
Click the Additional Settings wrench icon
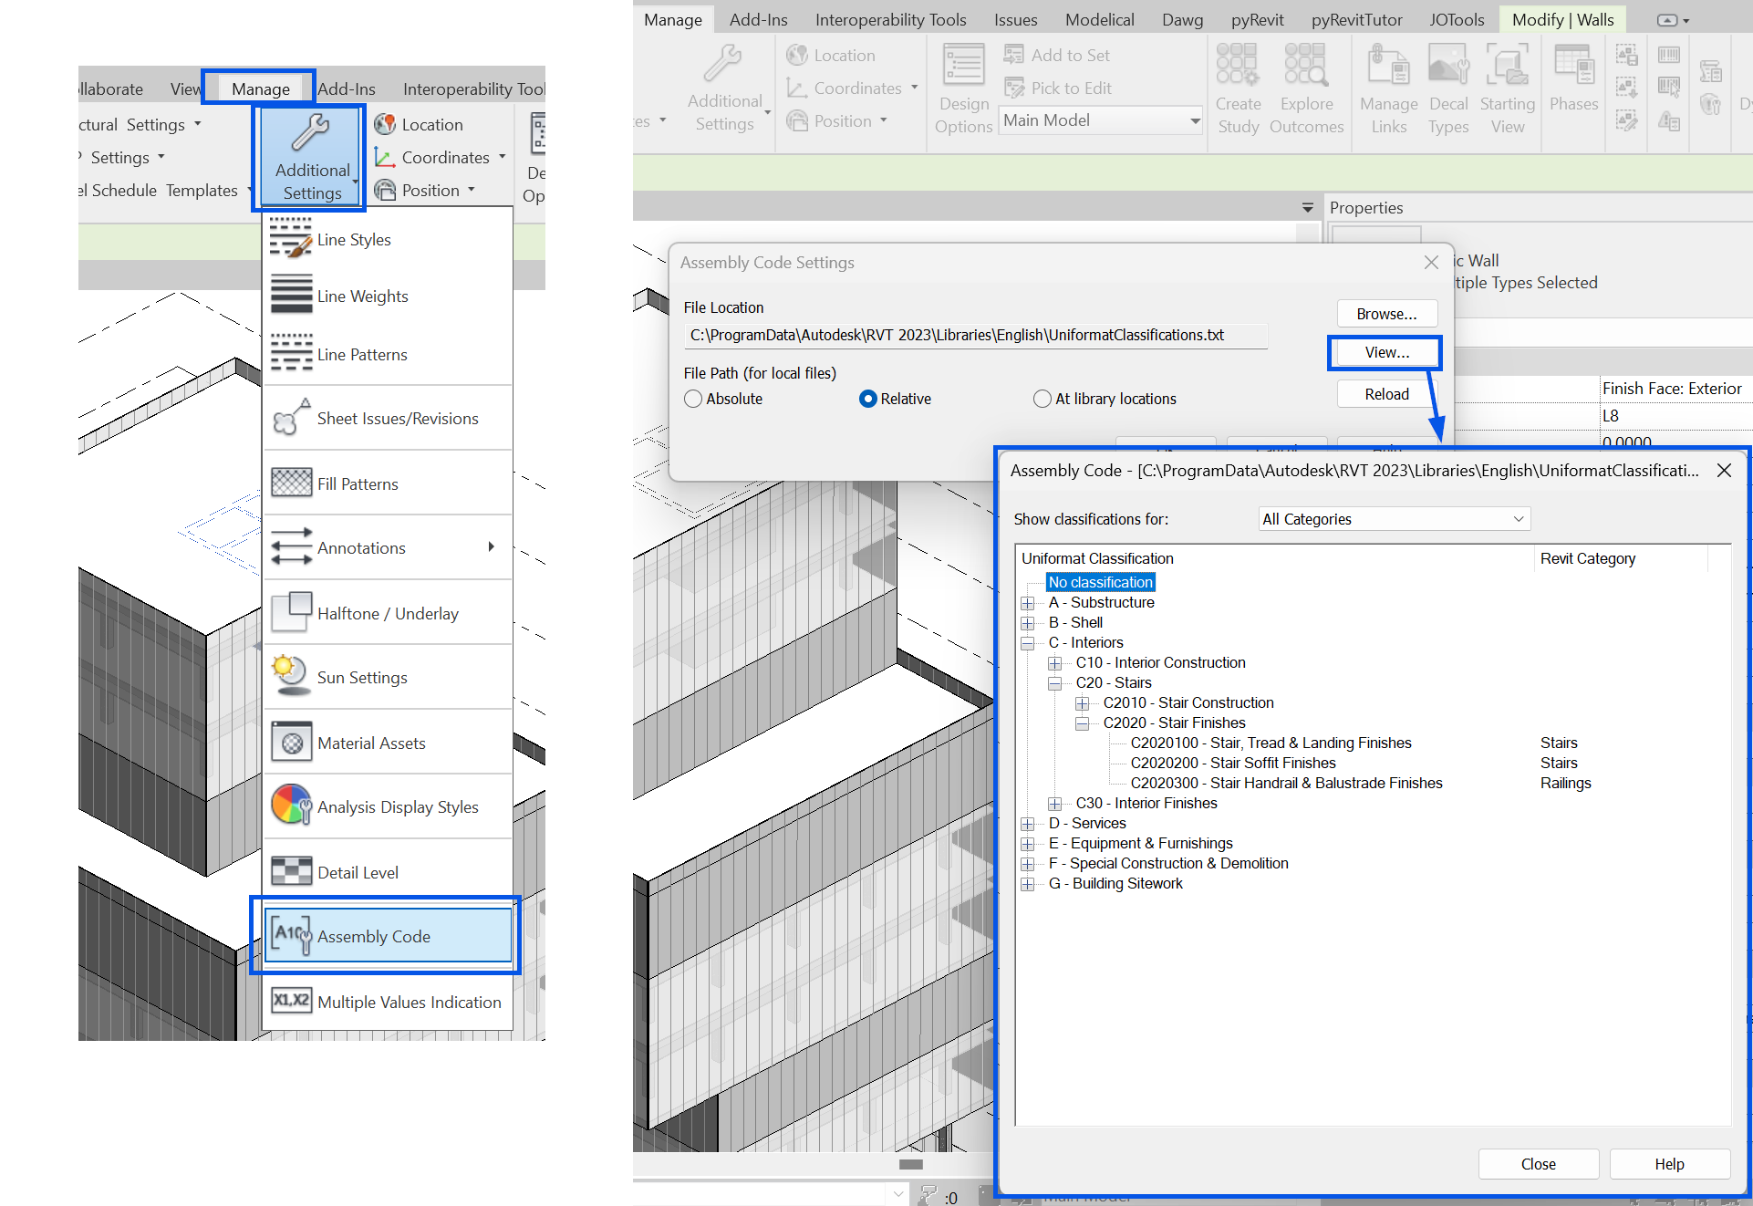(310, 133)
